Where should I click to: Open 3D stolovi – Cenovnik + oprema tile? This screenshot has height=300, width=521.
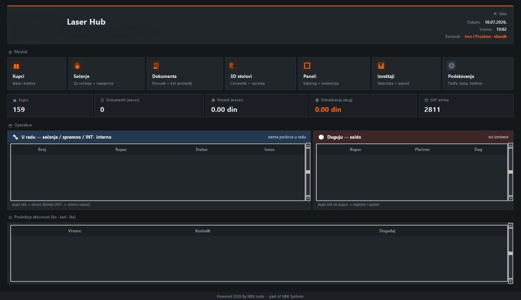click(260, 74)
